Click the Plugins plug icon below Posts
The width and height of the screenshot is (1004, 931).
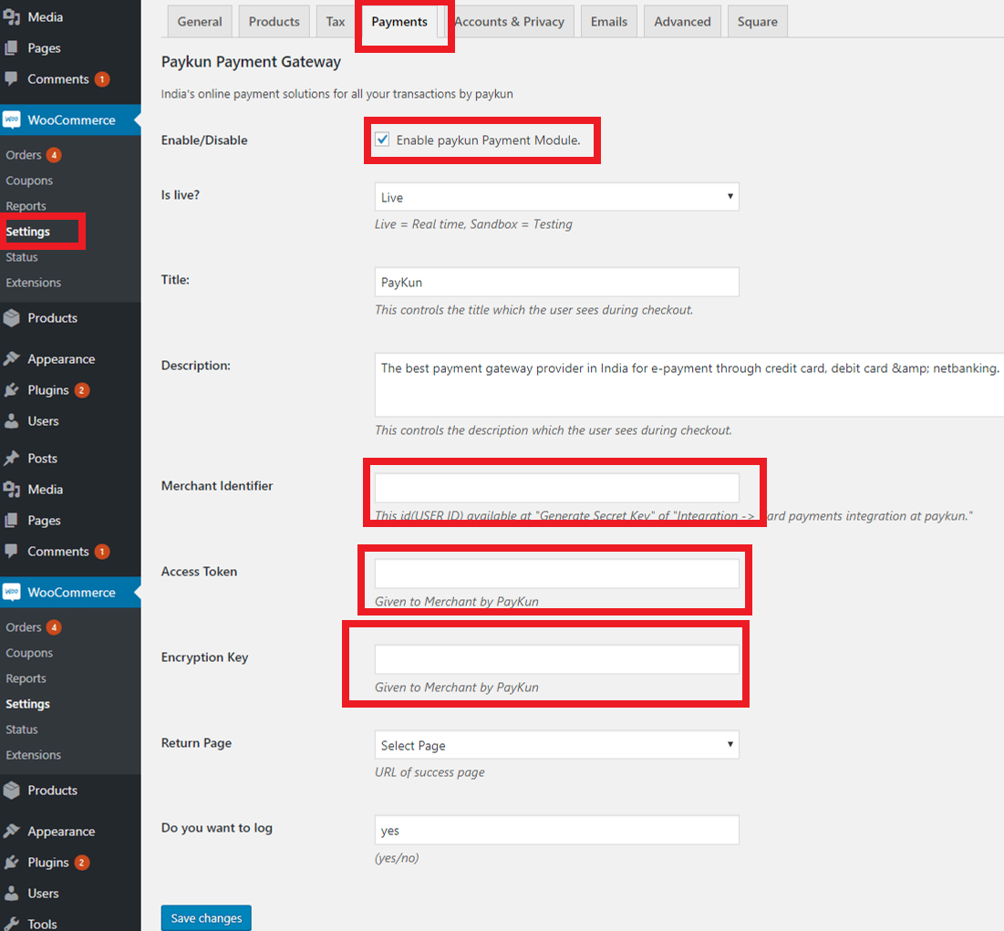[12, 863]
